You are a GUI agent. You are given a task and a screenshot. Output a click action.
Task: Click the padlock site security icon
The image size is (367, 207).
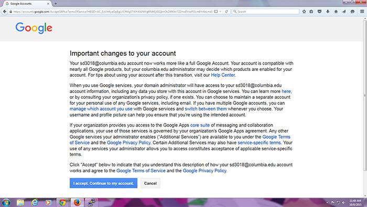tap(10, 12)
